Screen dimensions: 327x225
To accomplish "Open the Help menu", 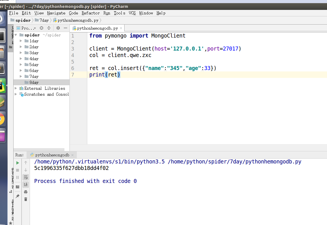I will pos(161,13).
